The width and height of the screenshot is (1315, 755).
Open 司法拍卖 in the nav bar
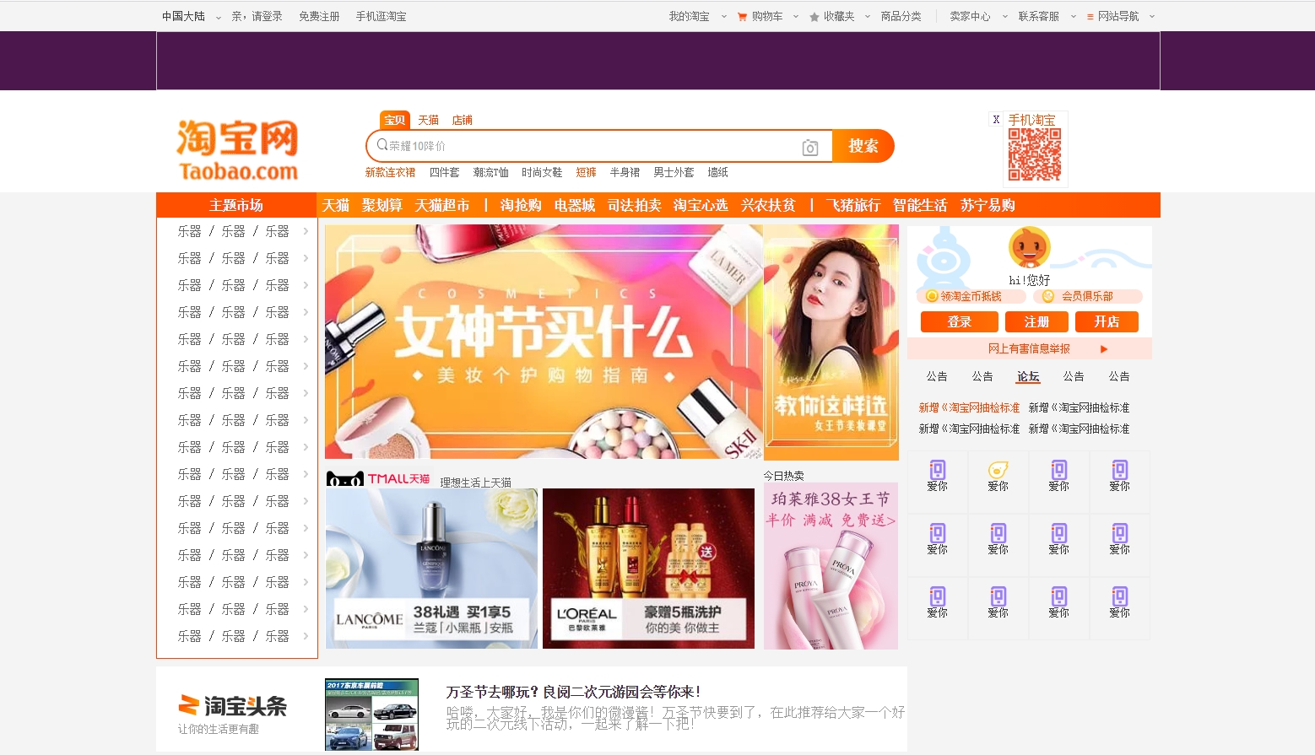[x=635, y=205]
